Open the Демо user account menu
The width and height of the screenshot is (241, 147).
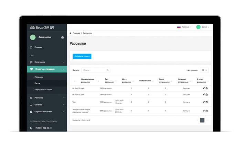[x=203, y=27]
